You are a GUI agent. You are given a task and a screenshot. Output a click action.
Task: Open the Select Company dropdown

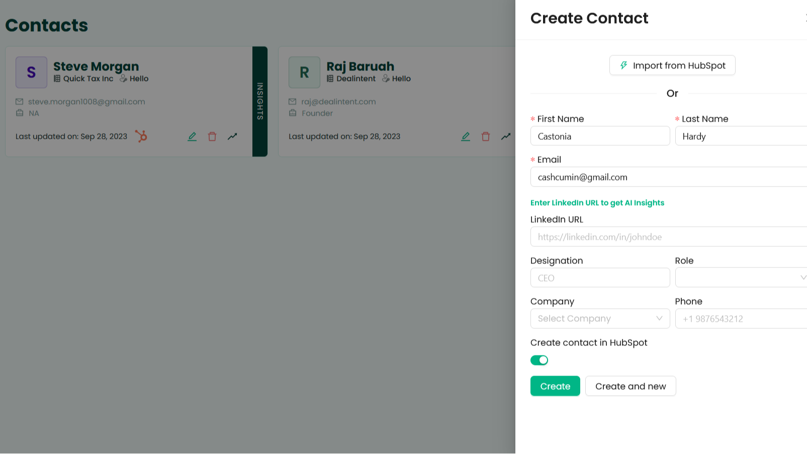(600, 318)
